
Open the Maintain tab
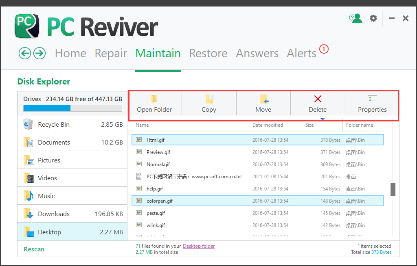pos(158,53)
